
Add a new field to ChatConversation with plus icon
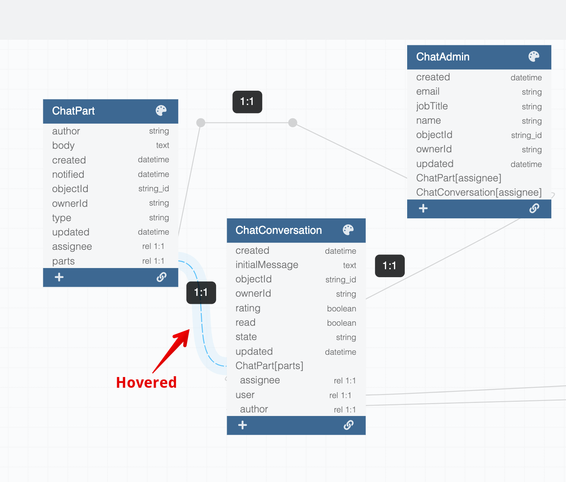pyautogui.click(x=242, y=425)
